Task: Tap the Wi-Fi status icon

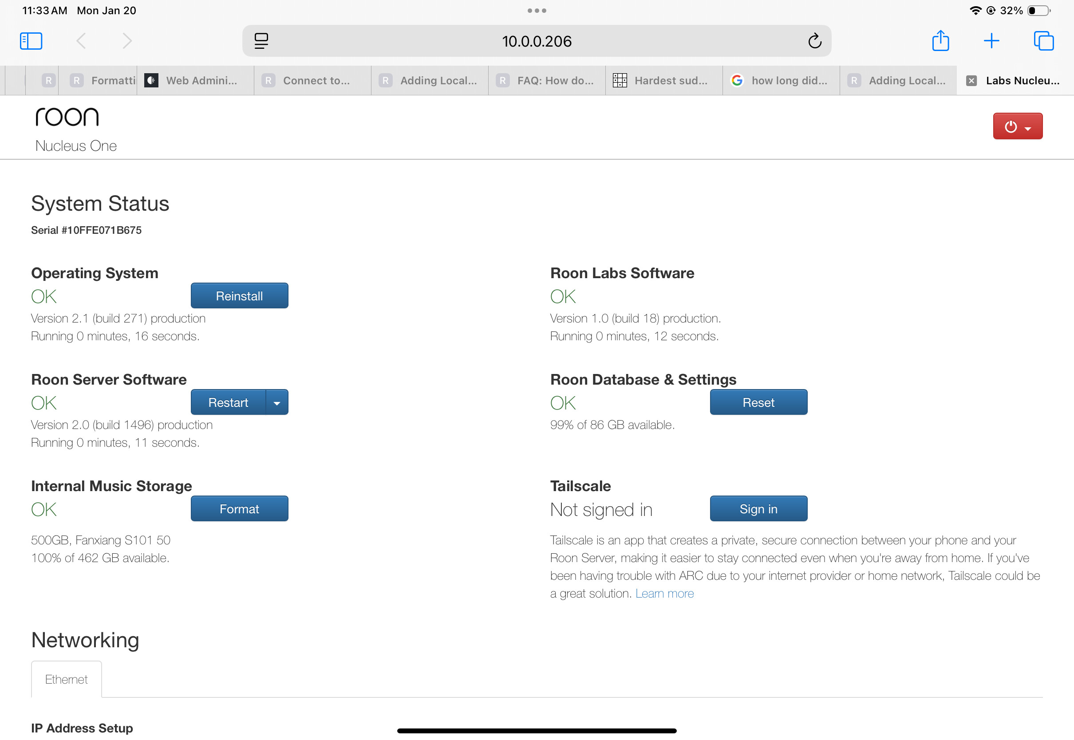Action: point(975,10)
